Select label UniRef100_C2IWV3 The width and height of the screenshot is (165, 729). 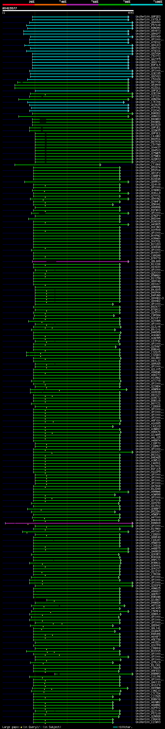click(148, 722)
